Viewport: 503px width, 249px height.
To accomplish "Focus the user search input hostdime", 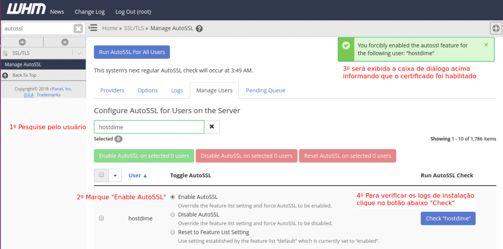I will [x=149, y=127].
